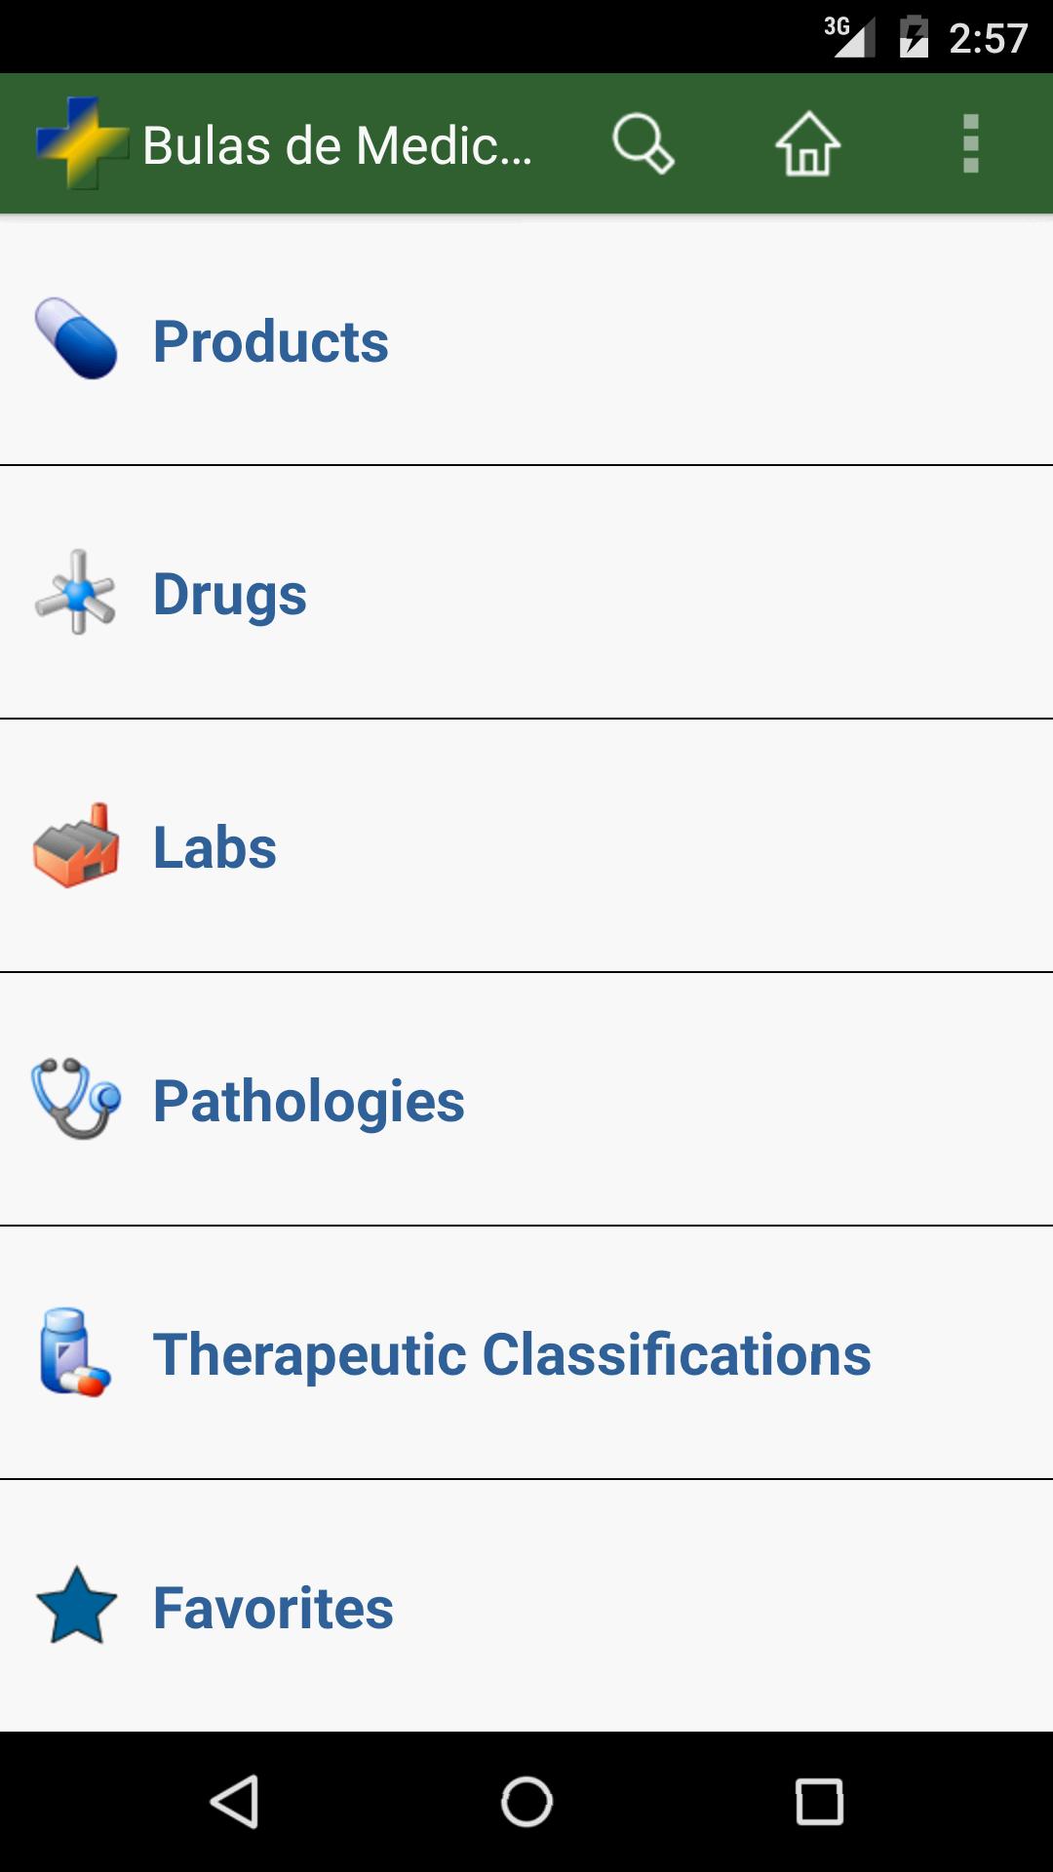The image size is (1053, 1872).
Task: Tap the search magnifier icon
Action: [x=643, y=144]
